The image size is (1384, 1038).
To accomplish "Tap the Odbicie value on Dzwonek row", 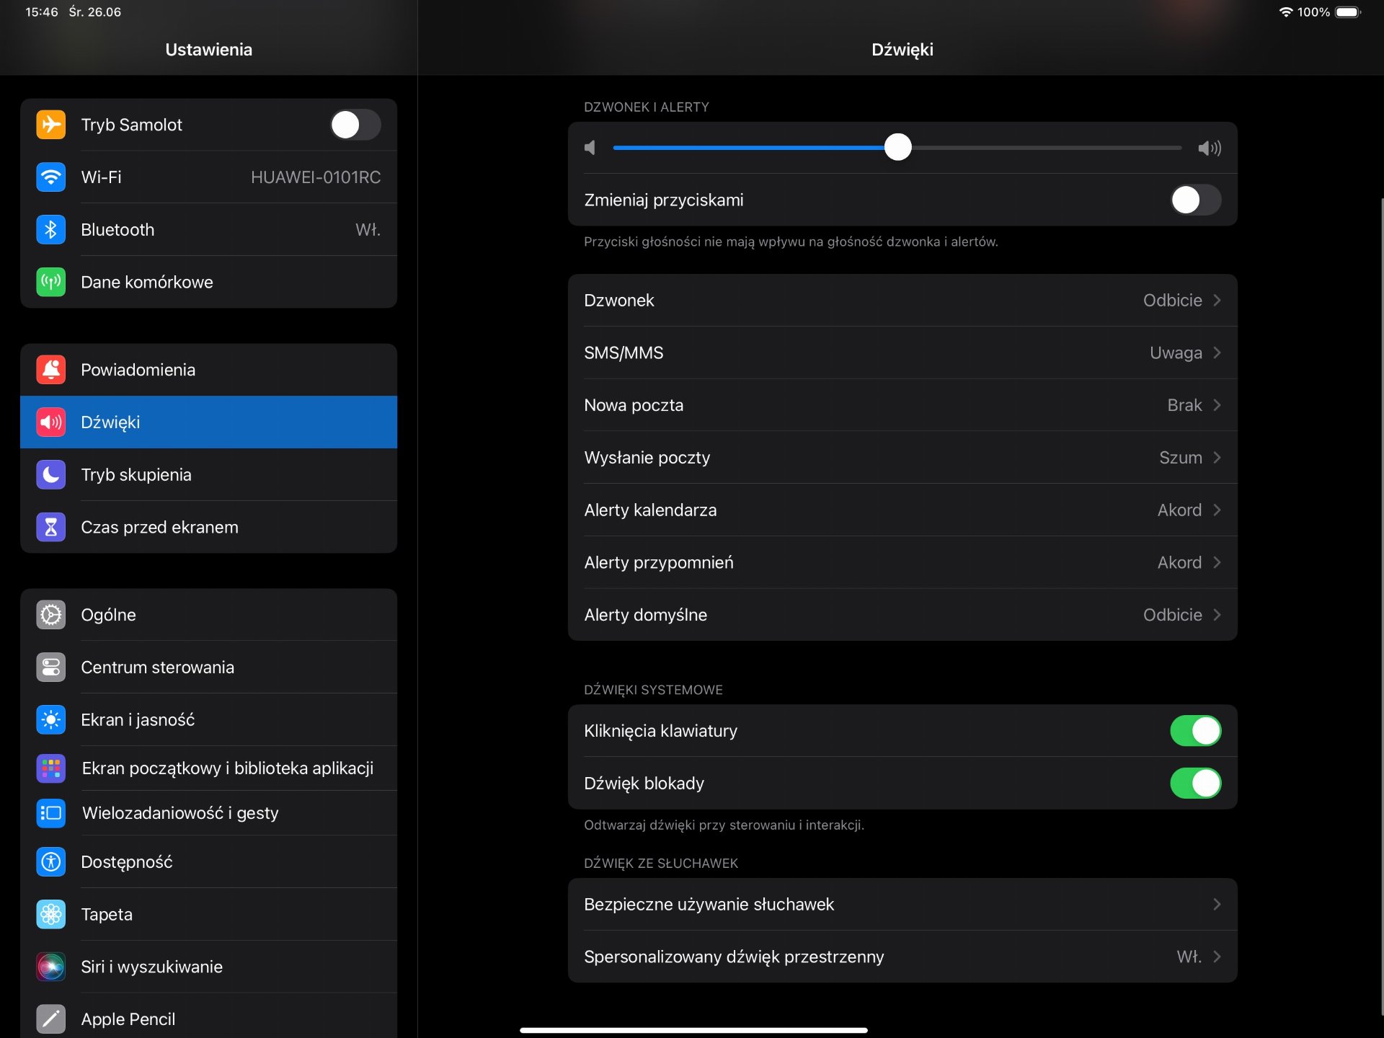I will click(1172, 301).
